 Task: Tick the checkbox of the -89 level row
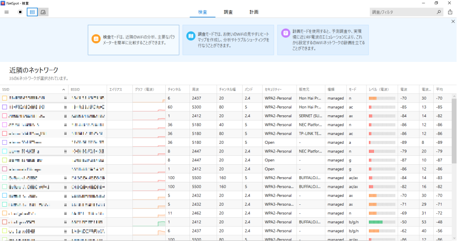point(5,142)
